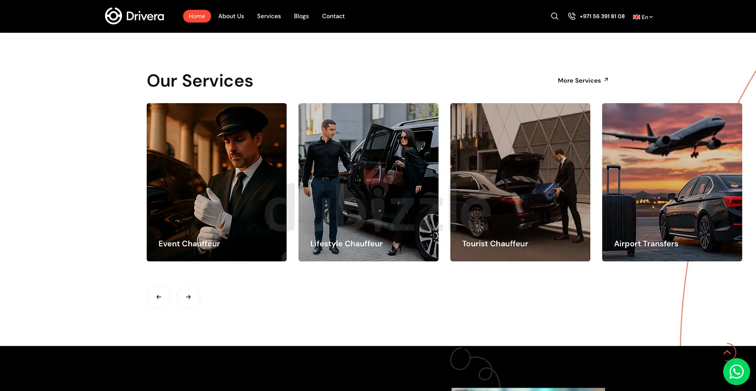Go to previous services slide
Screen dimensions: 756x391
tap(158, 297)
